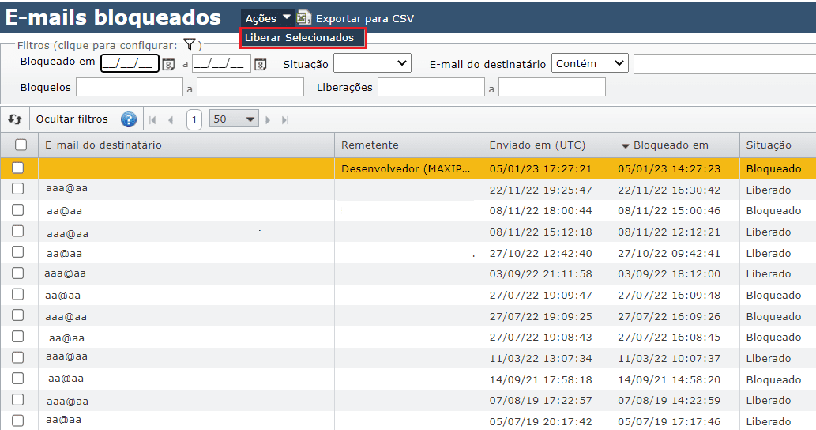Open the Situação dropdown
The height and width of the screenshot is (430, 816).
point(372,63)
